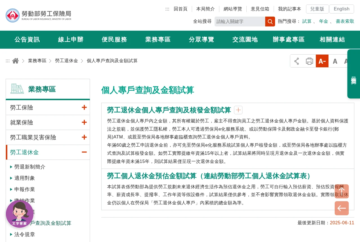The height and width of the screenshot is (242, 360).
Task: Click 個人專戶查詢及金額試算 breadcrumb item
Action: (x=112, y=61)
